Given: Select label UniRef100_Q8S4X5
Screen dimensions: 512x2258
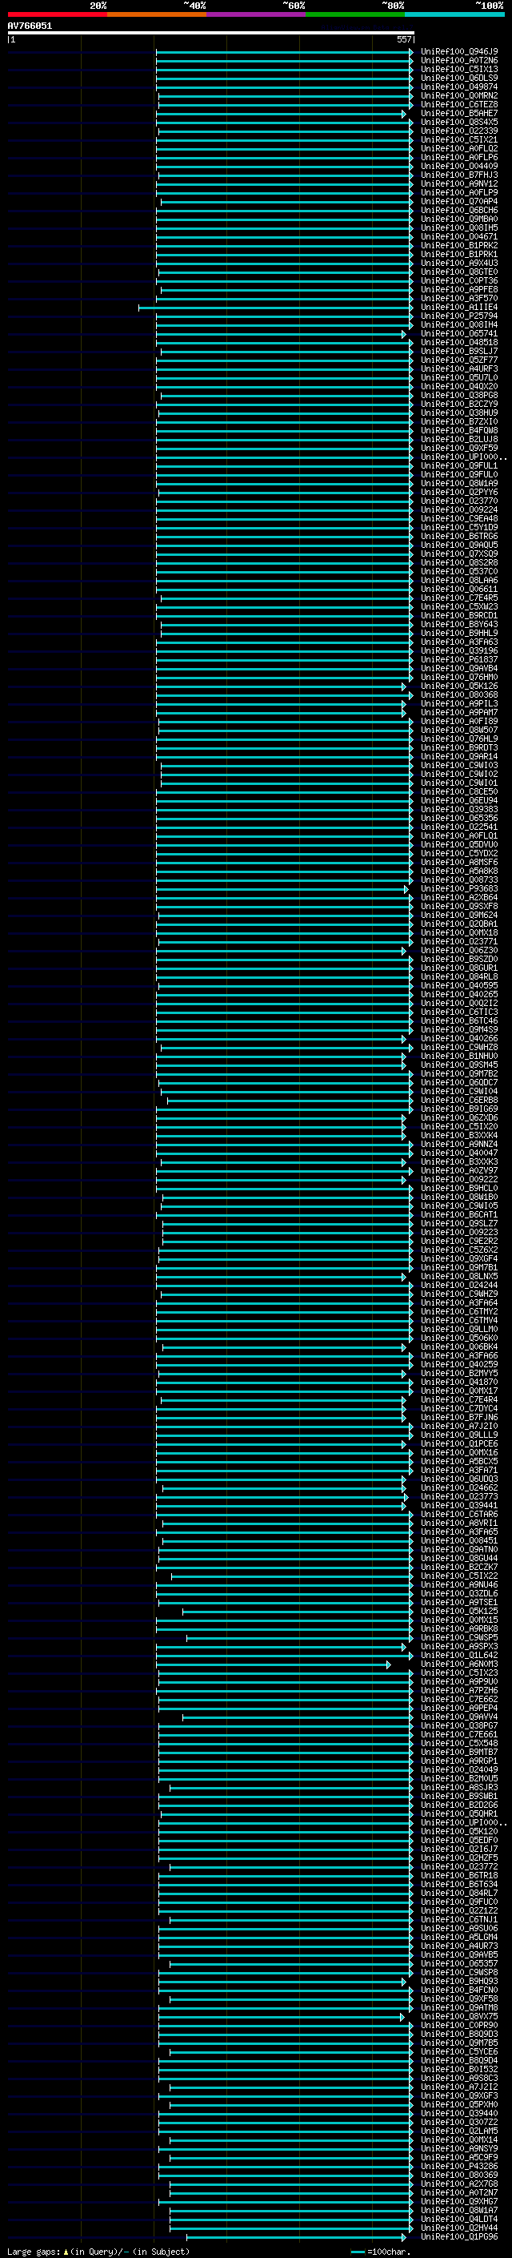Looking at the screenshot, I should pos(459,122).
